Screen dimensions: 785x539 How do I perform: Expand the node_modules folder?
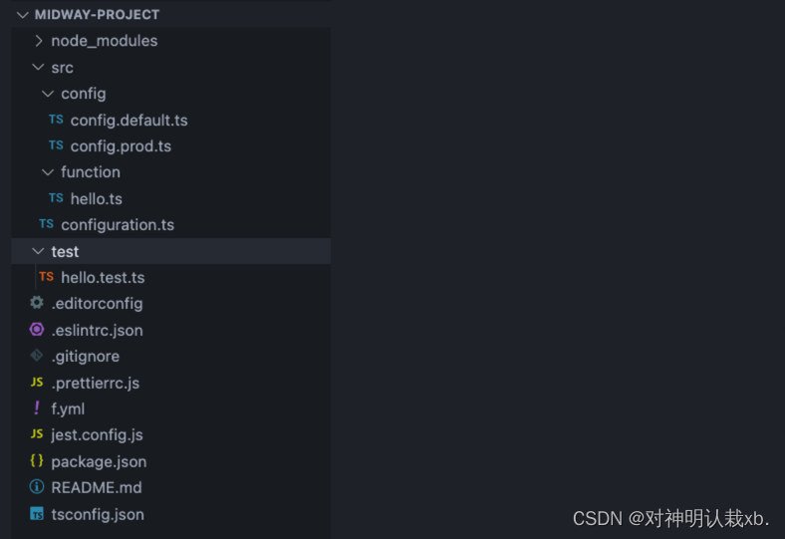pos(39,41)
